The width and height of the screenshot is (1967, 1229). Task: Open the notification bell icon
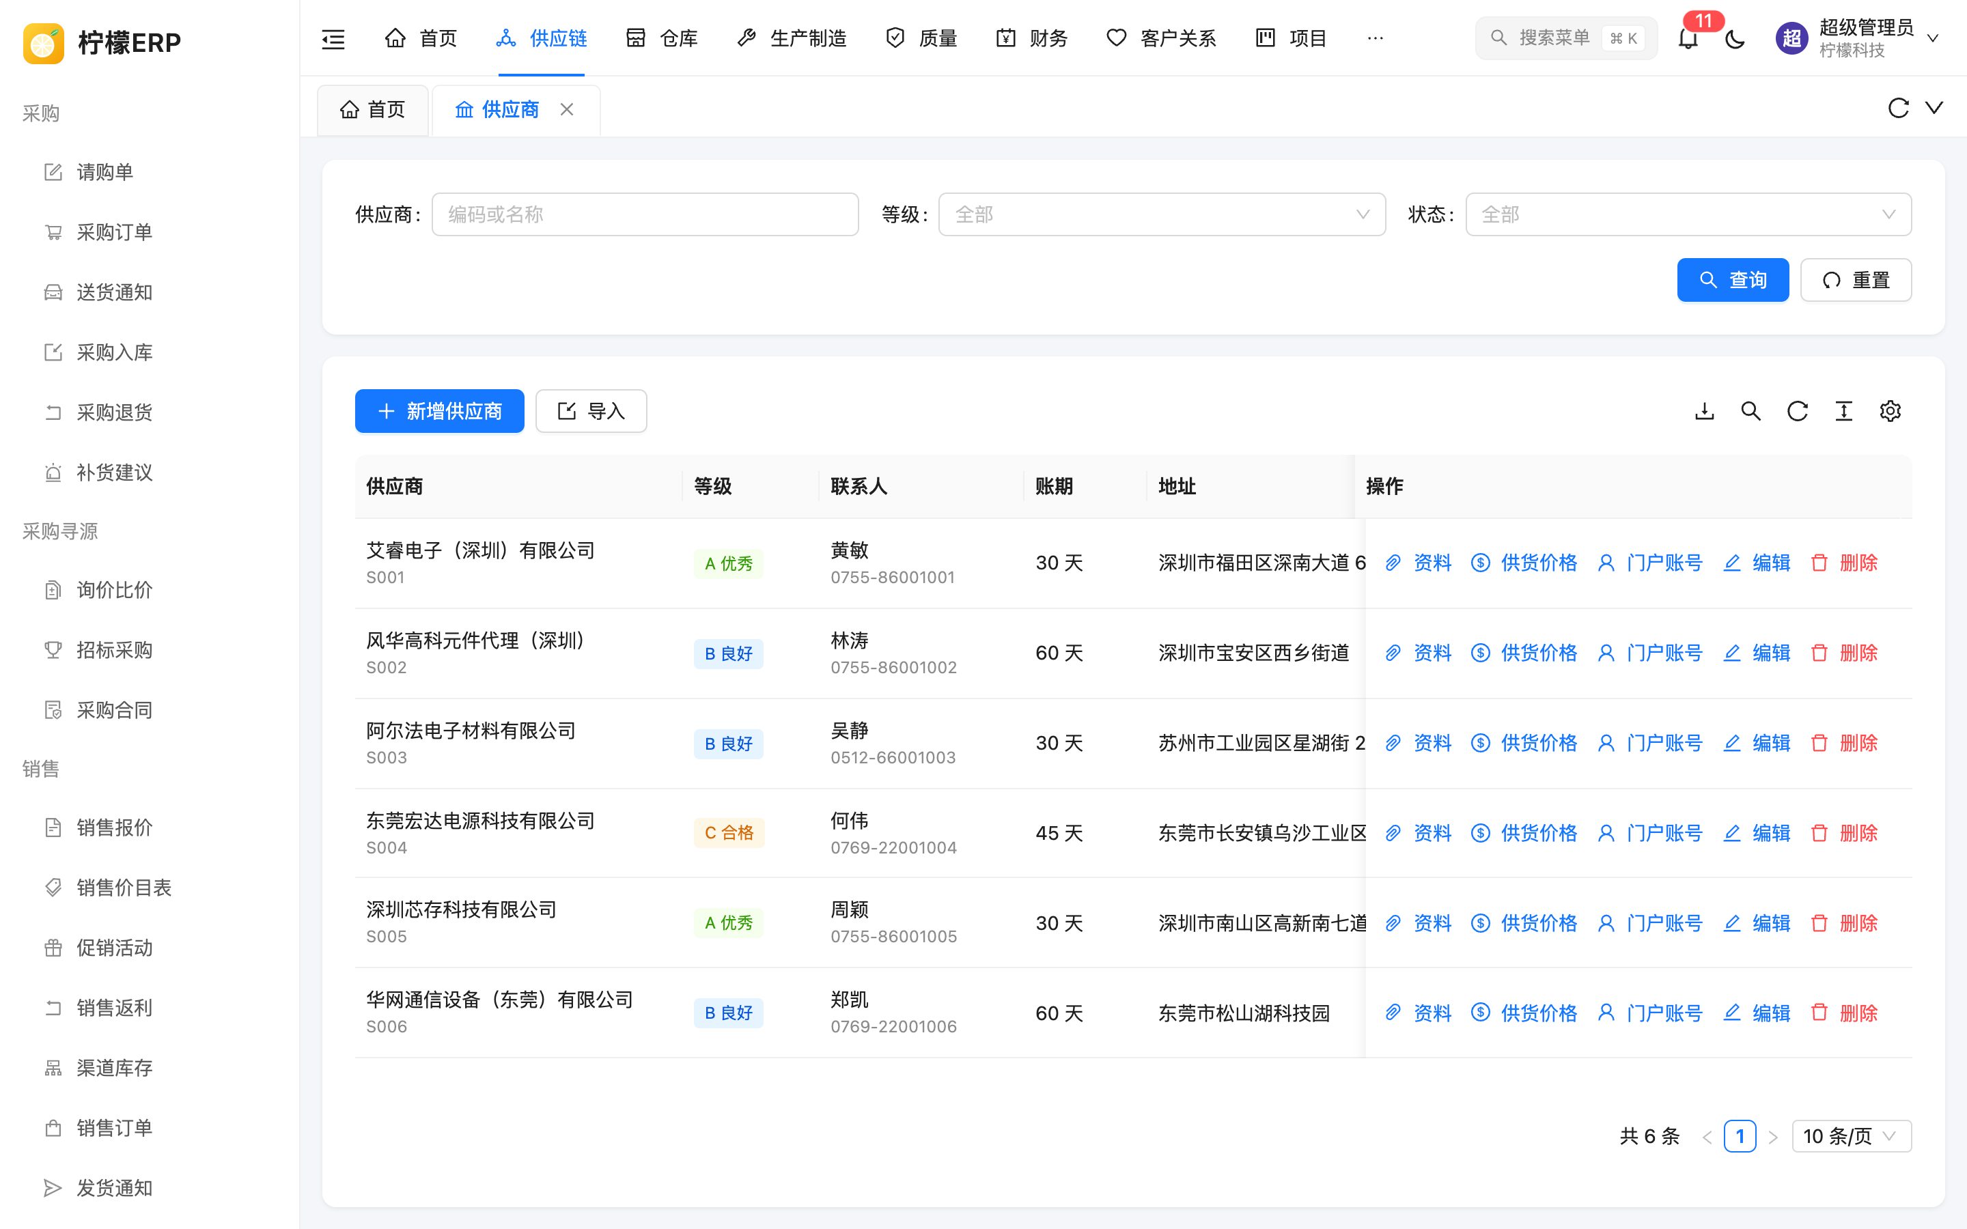click(x=1688, y=38)
